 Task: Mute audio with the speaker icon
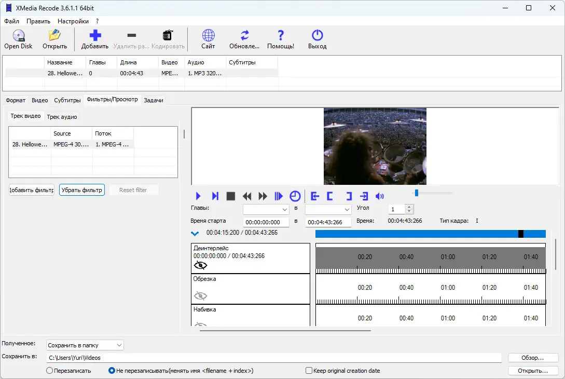[x=380, y=196]
